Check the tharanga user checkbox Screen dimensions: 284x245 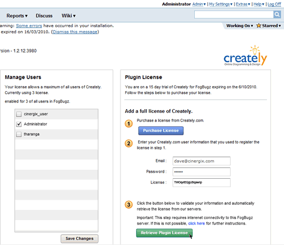click(19, 134)
